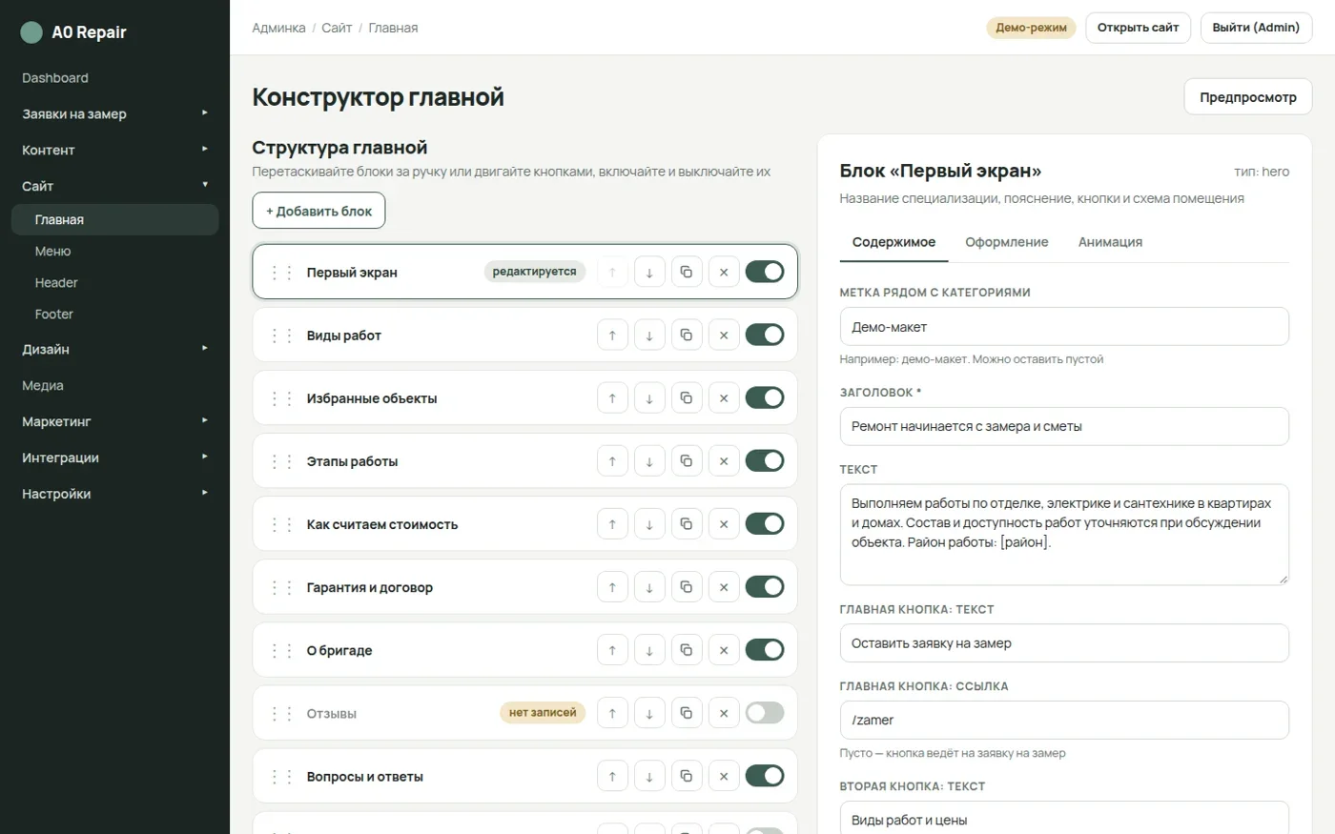Expand the Маркетинг sidebar section

point(114,422)
